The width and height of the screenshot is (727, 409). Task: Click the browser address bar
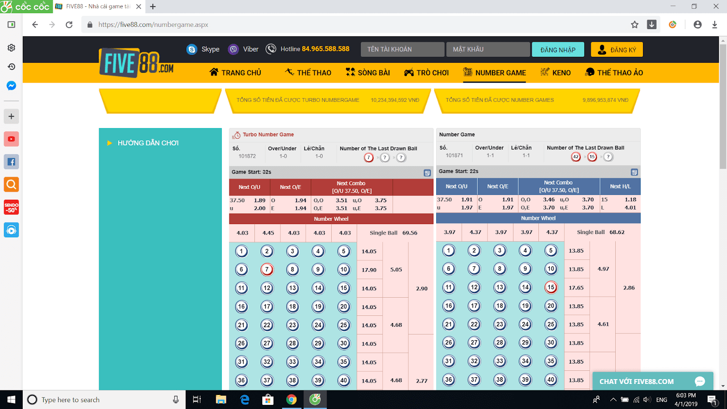[354, 25]
